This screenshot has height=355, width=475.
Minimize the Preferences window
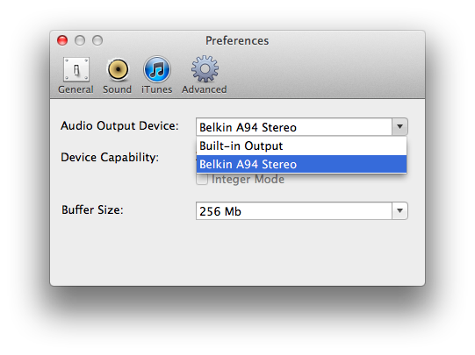[80, 40]
